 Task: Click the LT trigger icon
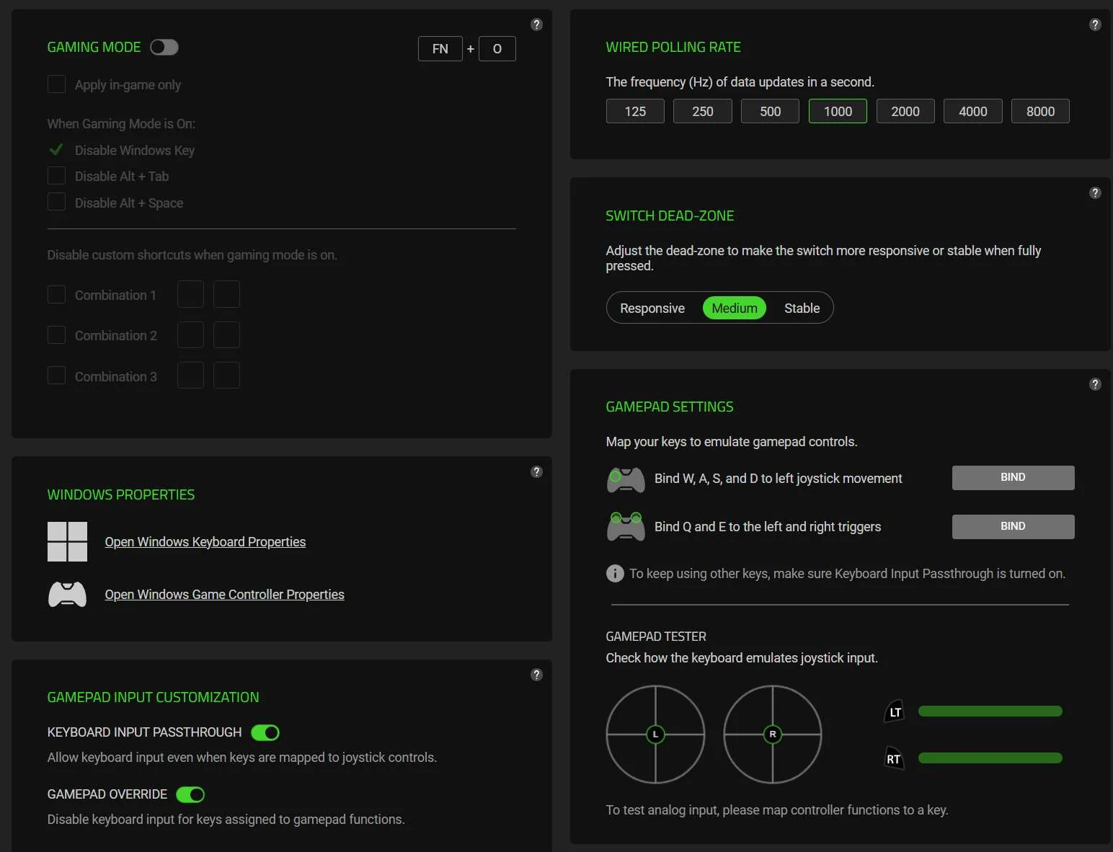[x=895, y=711]
